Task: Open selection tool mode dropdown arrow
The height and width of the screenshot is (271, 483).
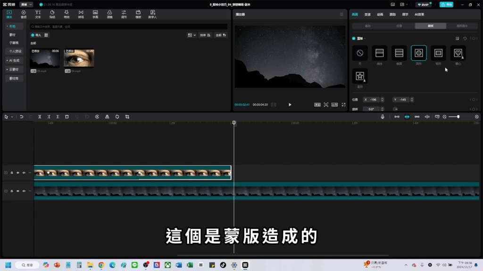Action: click(x=12, y=117)
